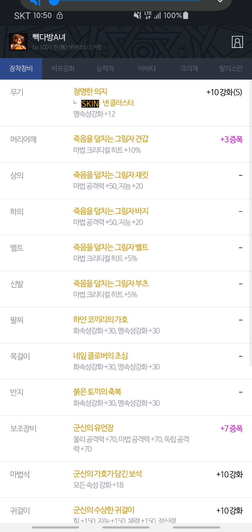Tap the SKIN badge under weapon
The image size is (252, 532).
pos(90,103)
